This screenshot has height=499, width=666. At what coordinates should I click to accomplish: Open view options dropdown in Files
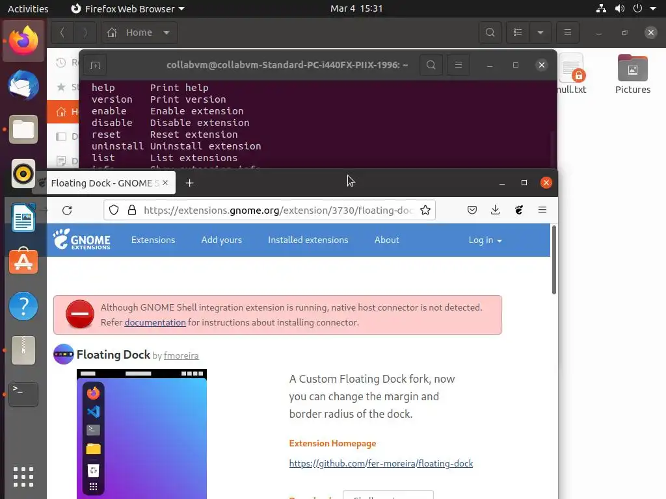540,32
